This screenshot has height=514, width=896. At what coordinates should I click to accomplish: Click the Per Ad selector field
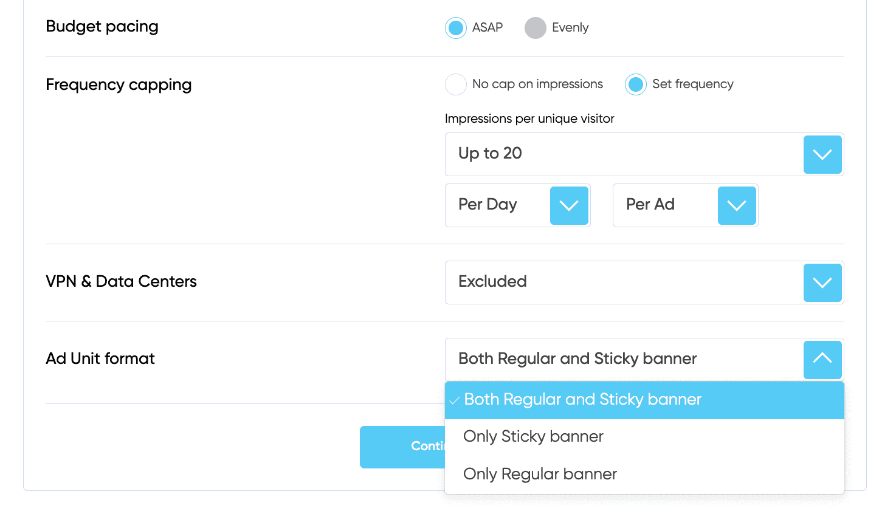tap(663, 205)
